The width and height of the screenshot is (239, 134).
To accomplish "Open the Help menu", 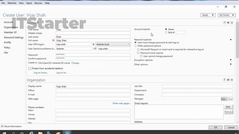I will coord(47,3).
